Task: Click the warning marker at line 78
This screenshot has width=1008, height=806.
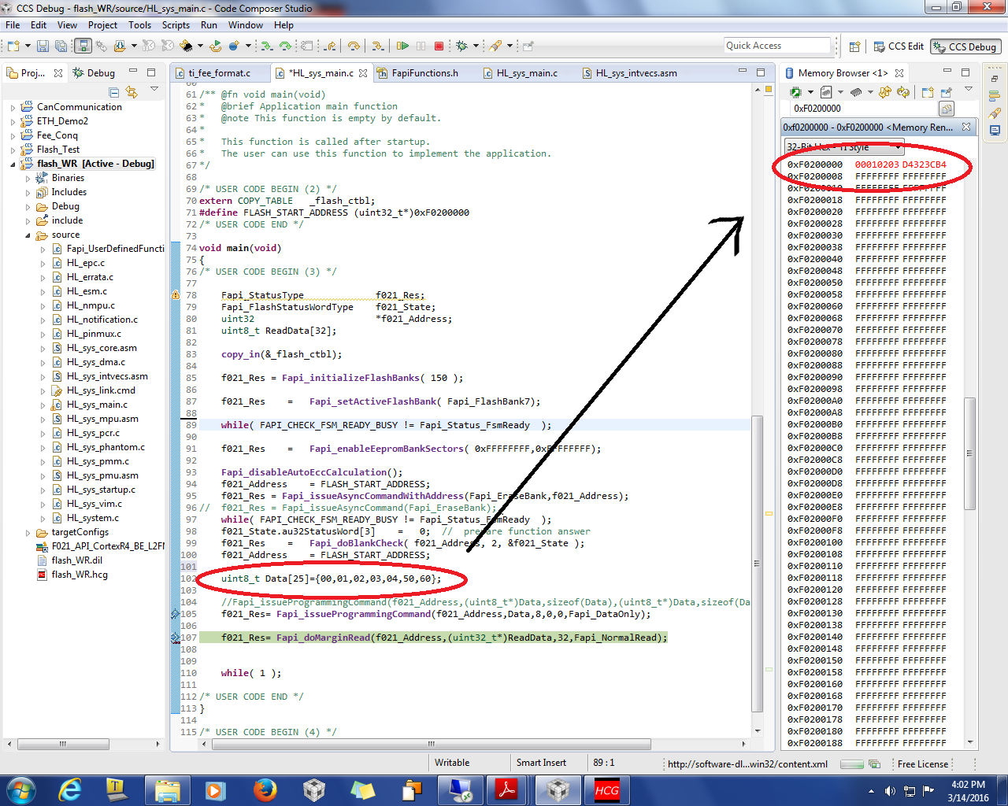Action: (x=176, y=295)
